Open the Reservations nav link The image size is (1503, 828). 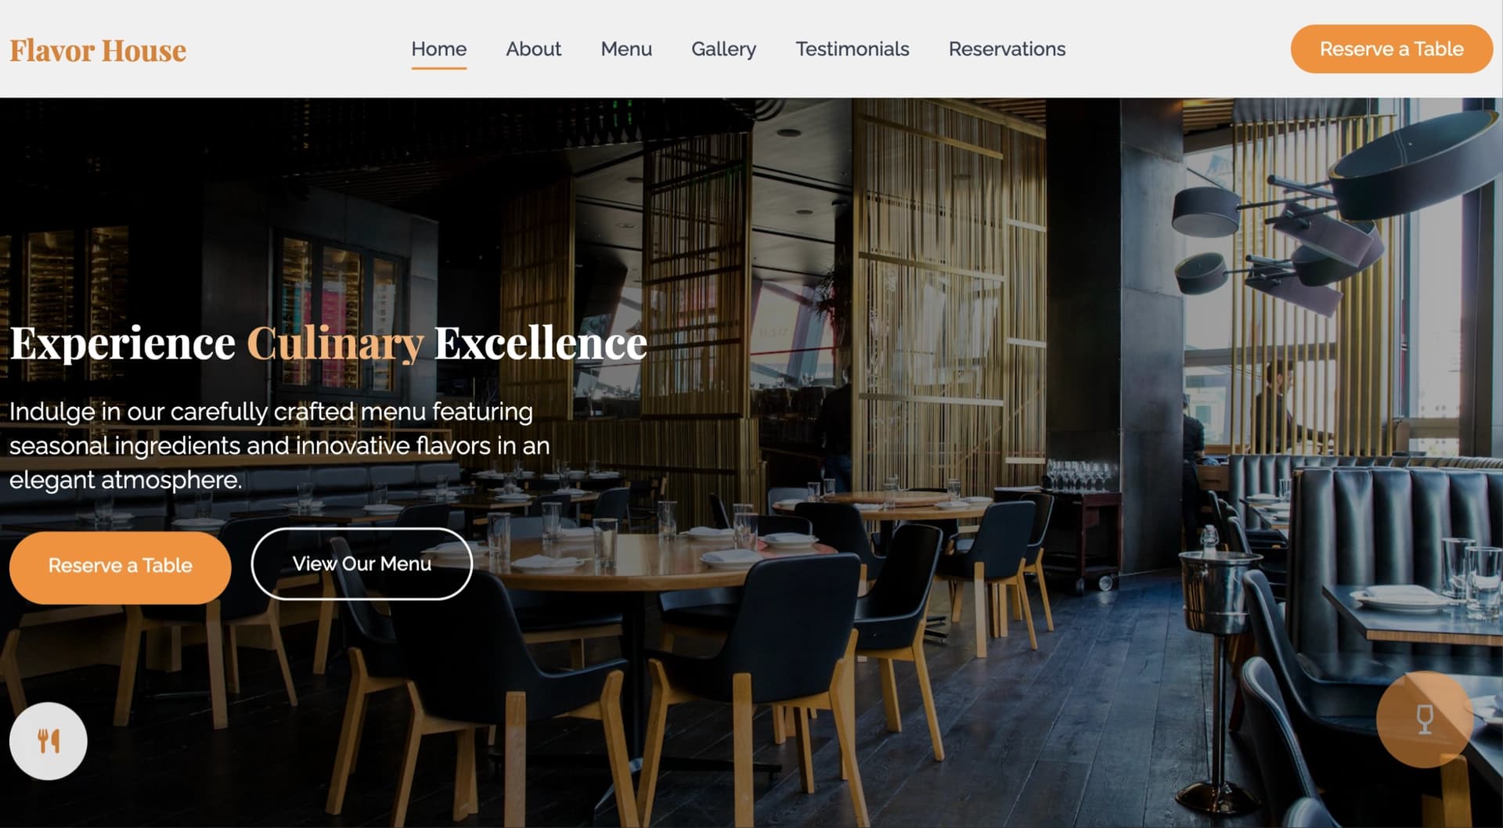1007,49
